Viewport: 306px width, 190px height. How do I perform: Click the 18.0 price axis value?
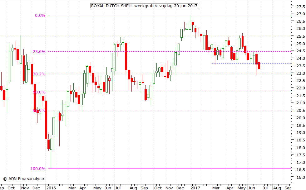[x=300, y=148]
